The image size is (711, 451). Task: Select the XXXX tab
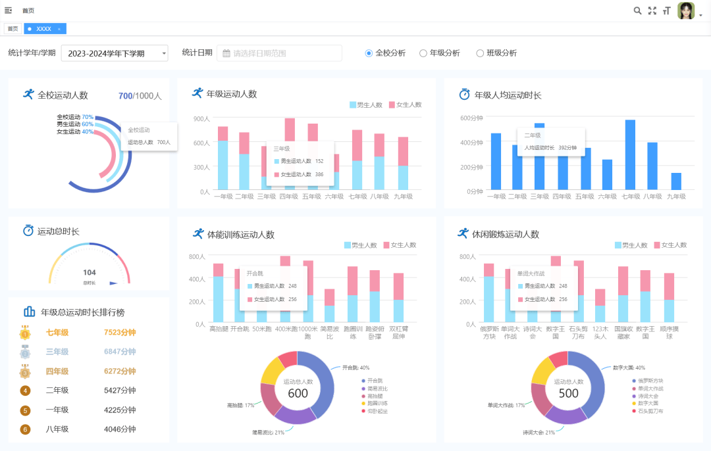[x=43, y=29]
